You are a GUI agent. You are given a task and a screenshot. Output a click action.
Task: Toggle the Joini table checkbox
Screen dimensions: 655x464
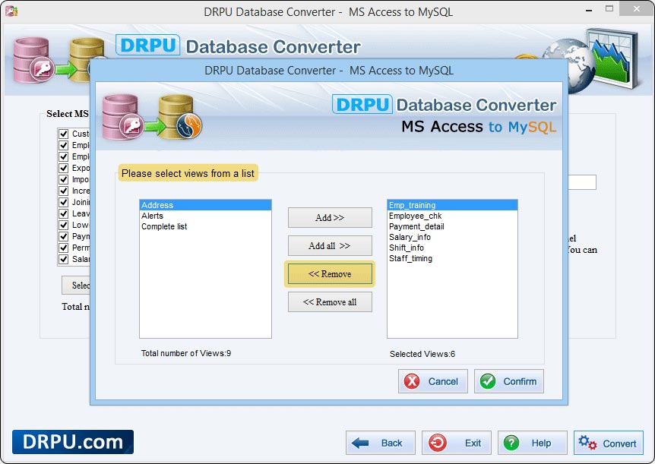click(x=64, y=202)
